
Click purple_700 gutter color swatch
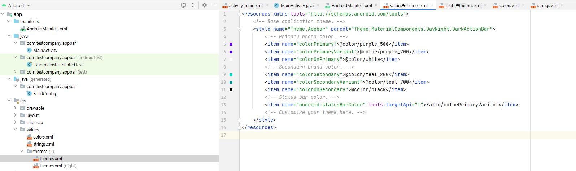click(x=231, y=52)
